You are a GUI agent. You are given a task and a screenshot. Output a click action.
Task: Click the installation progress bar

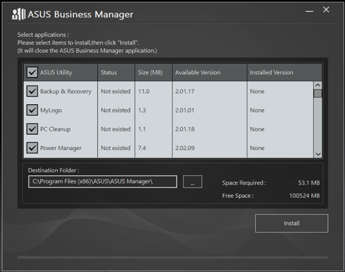point(172,257)
